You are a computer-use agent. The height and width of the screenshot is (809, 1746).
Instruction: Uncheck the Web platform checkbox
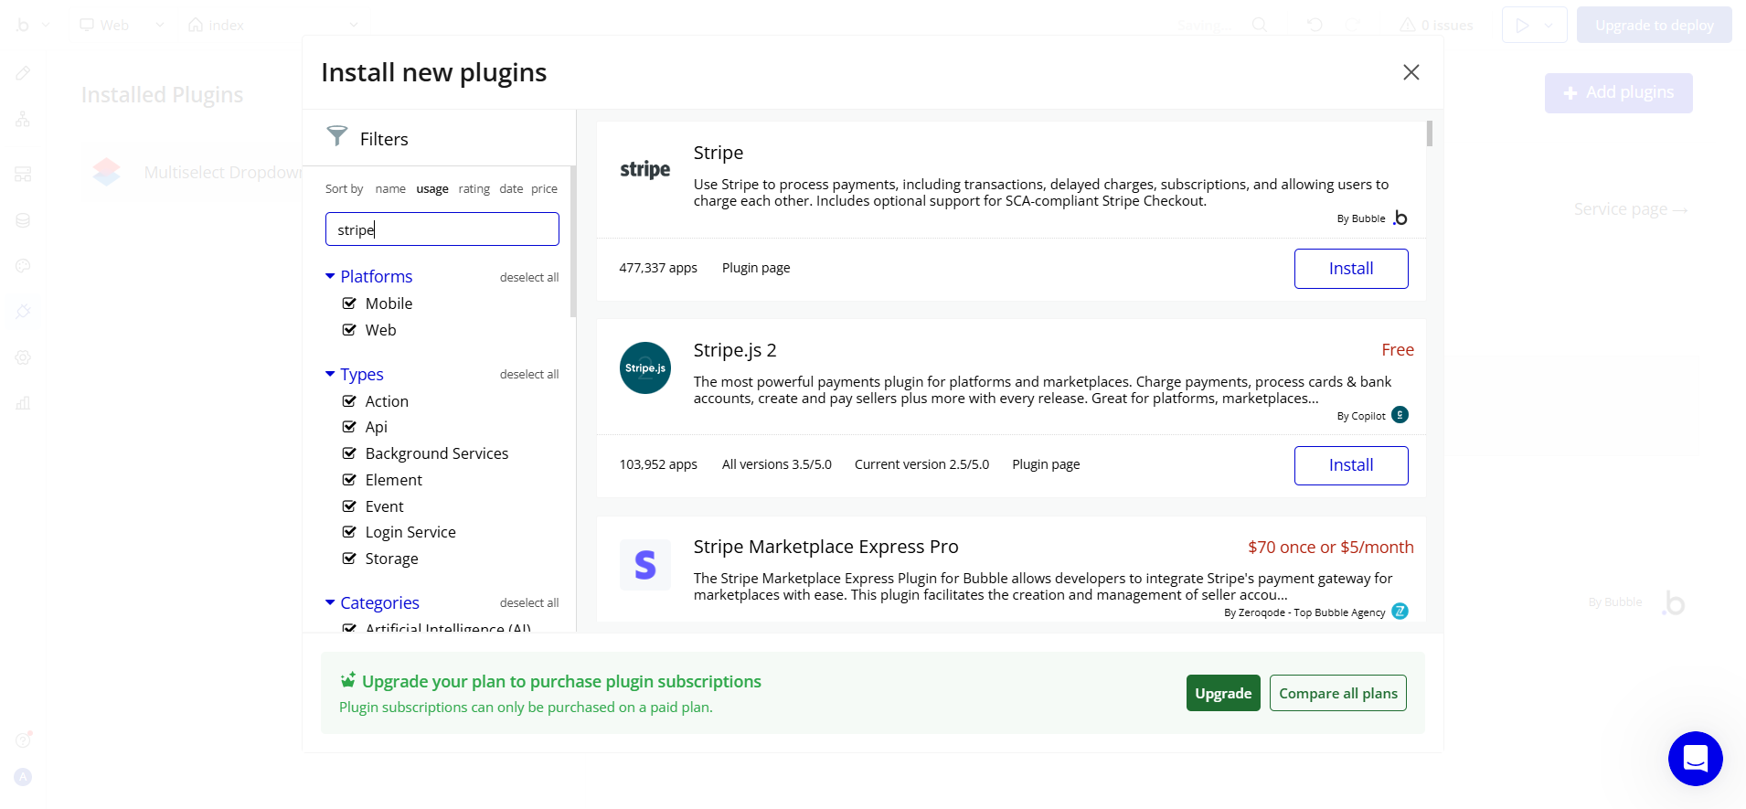coord(349,330)
